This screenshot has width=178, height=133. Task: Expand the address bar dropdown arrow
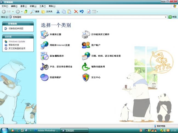pyautogui.click(x=166, y=17)
